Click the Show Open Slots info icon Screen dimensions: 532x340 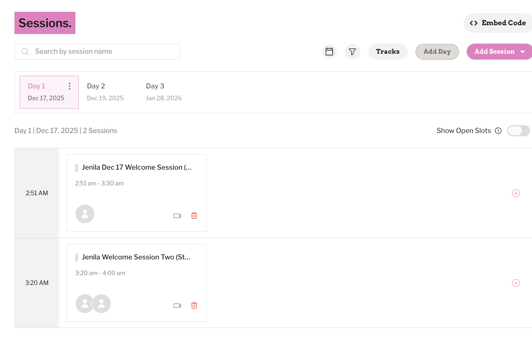(x=498, y=131)
